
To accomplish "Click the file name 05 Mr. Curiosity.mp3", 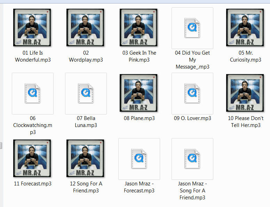I will click(246, 56).
